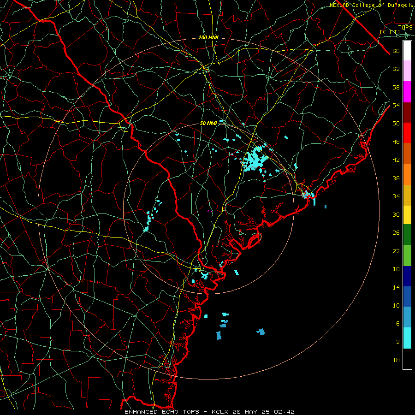Screen dimensions: 415x415
Task: Click the legend value 10
Action: [396, 305]
